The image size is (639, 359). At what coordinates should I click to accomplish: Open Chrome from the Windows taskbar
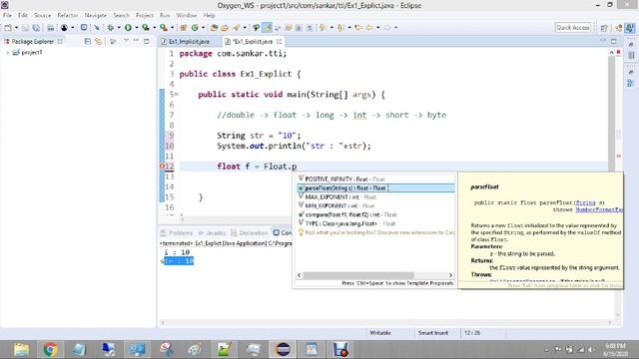(x=50, y=350)
